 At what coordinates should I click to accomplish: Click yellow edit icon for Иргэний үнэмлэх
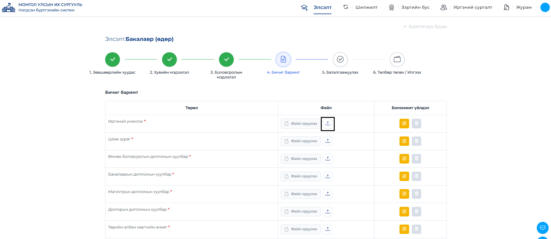point(404,124)
